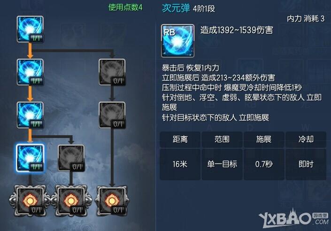Image resolution: width=331 pixels, height=231 pixels.
Task: Select the third blue skill node
Action: [x=30, y=115]
